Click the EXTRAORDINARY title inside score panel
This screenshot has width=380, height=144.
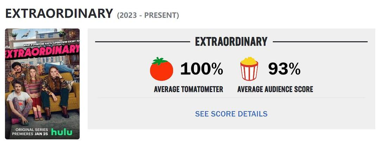pos(231,42)
